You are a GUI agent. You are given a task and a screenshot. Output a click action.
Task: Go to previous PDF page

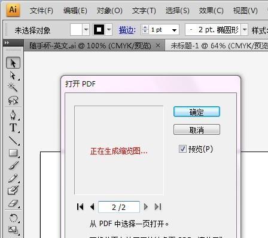[x=92, y=207]
